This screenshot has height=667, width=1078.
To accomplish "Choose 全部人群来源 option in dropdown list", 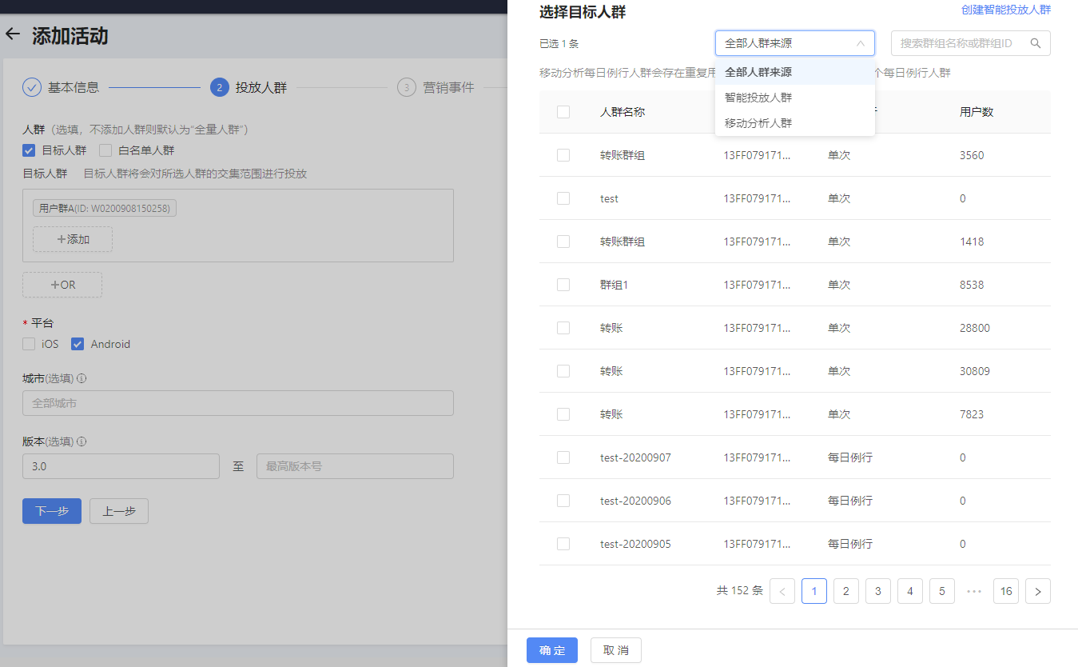I will pos(795,72).
